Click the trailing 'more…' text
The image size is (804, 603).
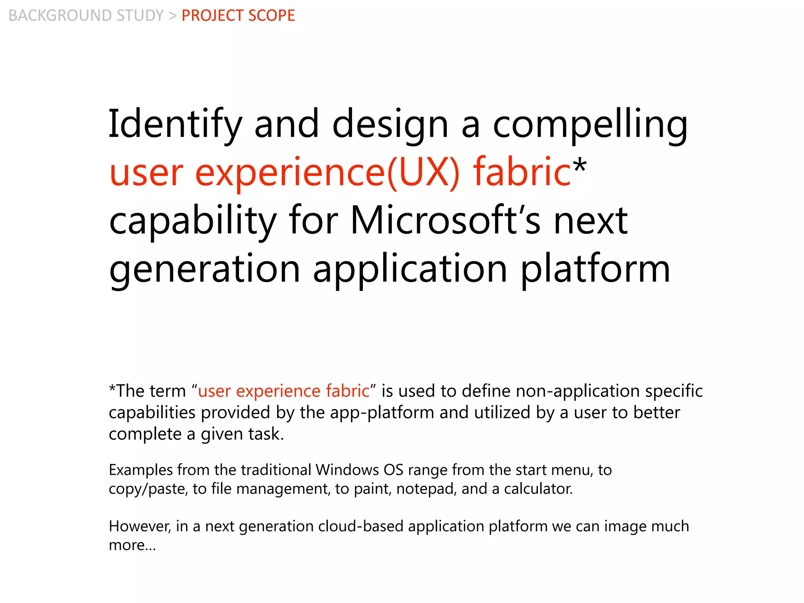click(132, 545)
